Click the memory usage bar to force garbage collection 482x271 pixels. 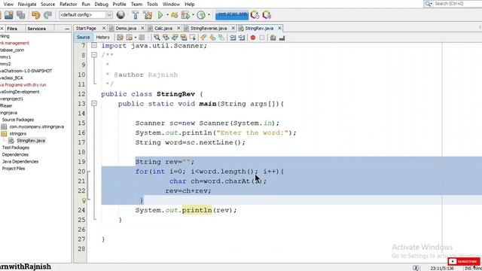coord(232,14)
